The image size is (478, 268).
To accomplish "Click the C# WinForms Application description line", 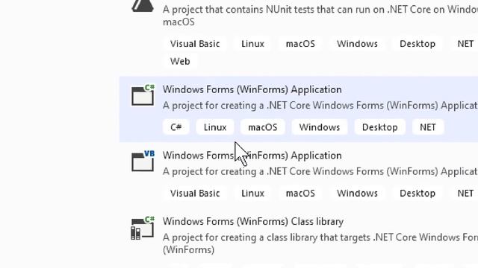I will coord(320,106).
